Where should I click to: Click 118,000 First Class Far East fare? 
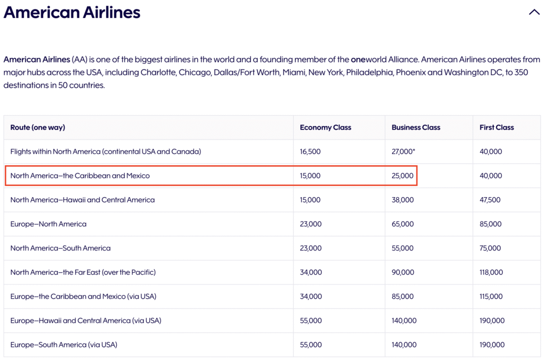tap(491, 272)
